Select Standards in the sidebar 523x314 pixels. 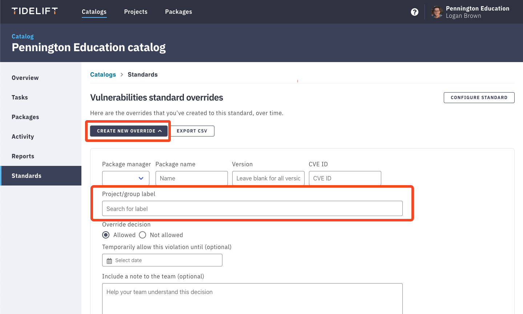coord(41,176)
